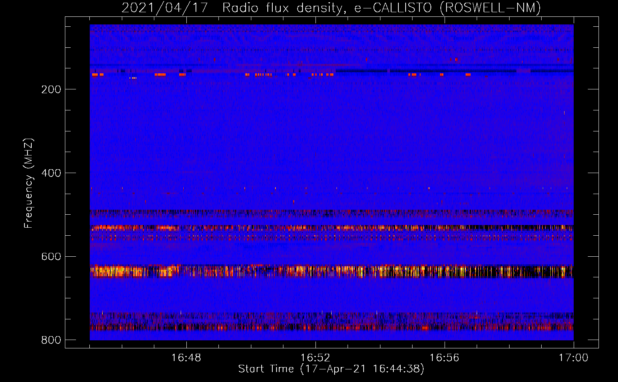Click the date '2021/04/17' in title
Screen dimensions: 618x382
(165, 8)
